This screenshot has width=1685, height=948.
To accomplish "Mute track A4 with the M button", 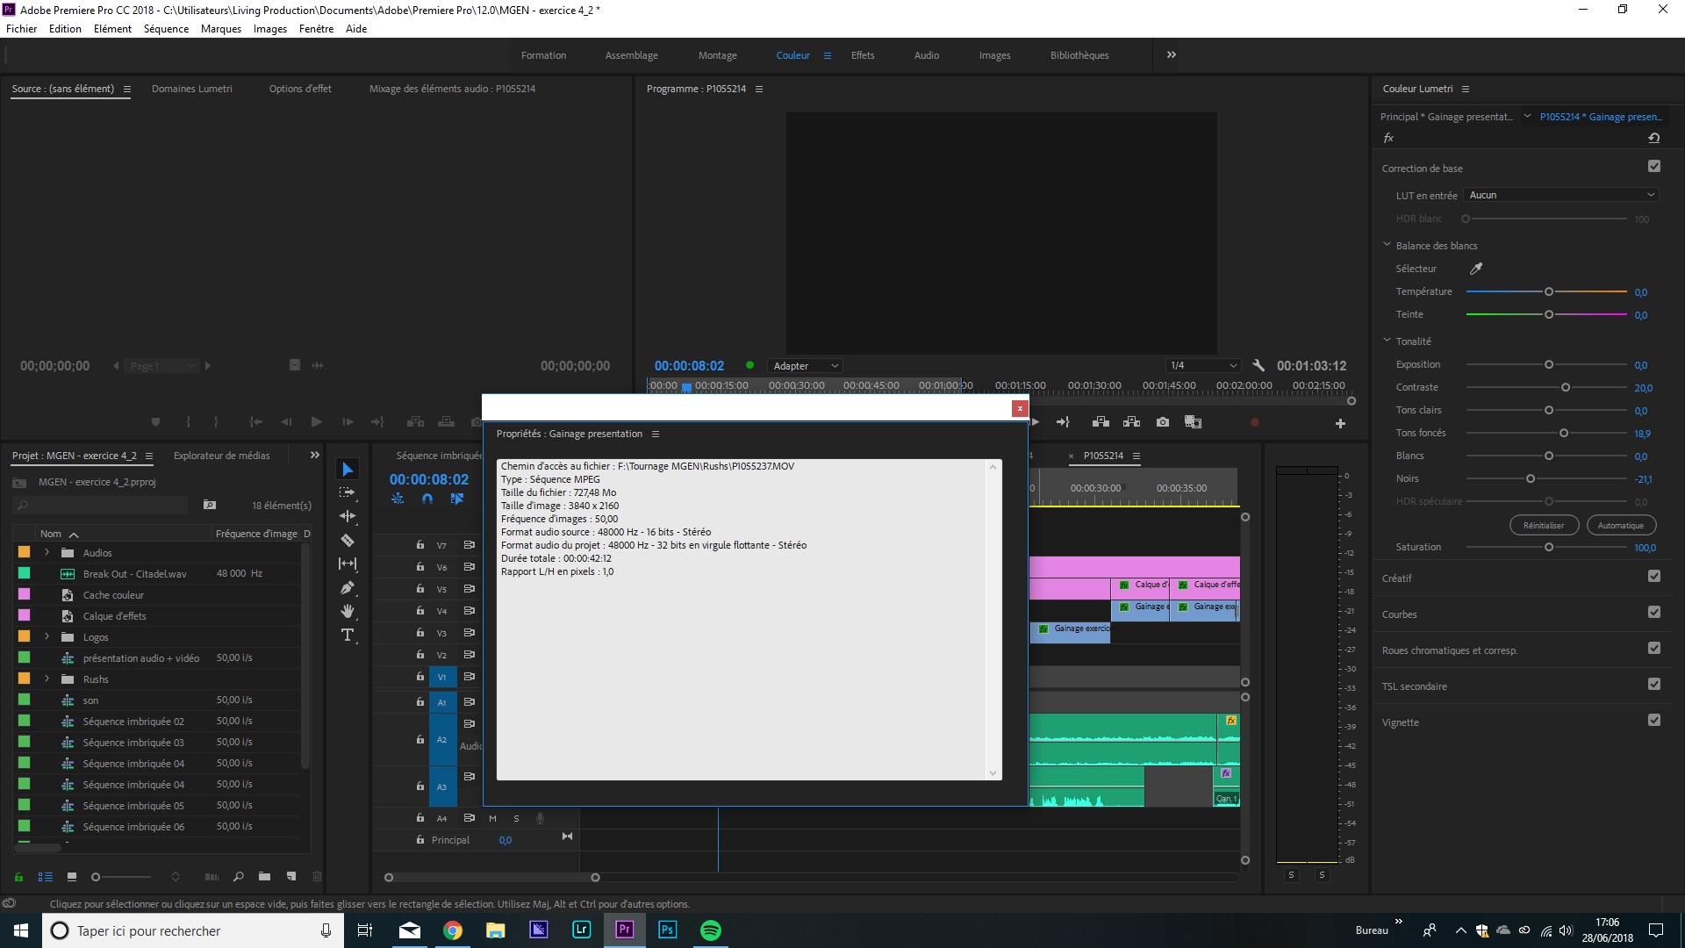I will click(492, 819).
